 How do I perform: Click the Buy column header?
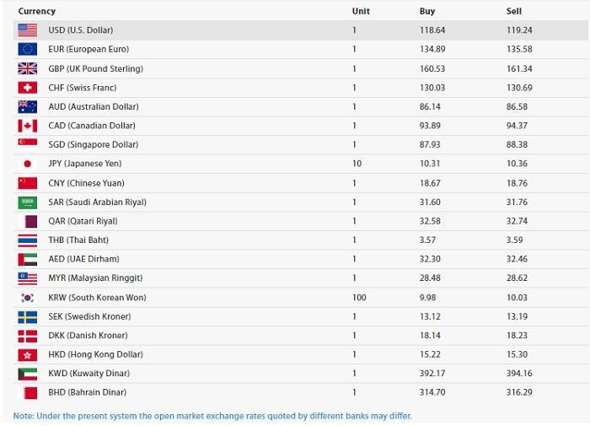[x=427, y=11]
